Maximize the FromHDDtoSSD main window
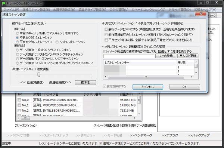Screen dimensions: 224x148 (208, 3)
